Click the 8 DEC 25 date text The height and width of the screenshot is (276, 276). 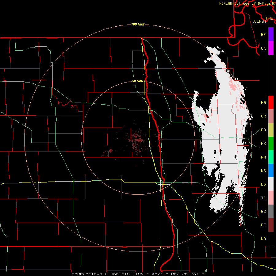tap(178, 274)
